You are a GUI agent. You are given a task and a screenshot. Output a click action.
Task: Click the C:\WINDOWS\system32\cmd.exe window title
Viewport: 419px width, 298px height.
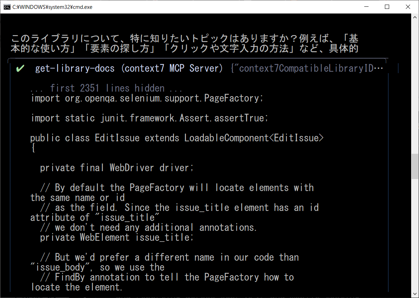click(x=52, y=7)
